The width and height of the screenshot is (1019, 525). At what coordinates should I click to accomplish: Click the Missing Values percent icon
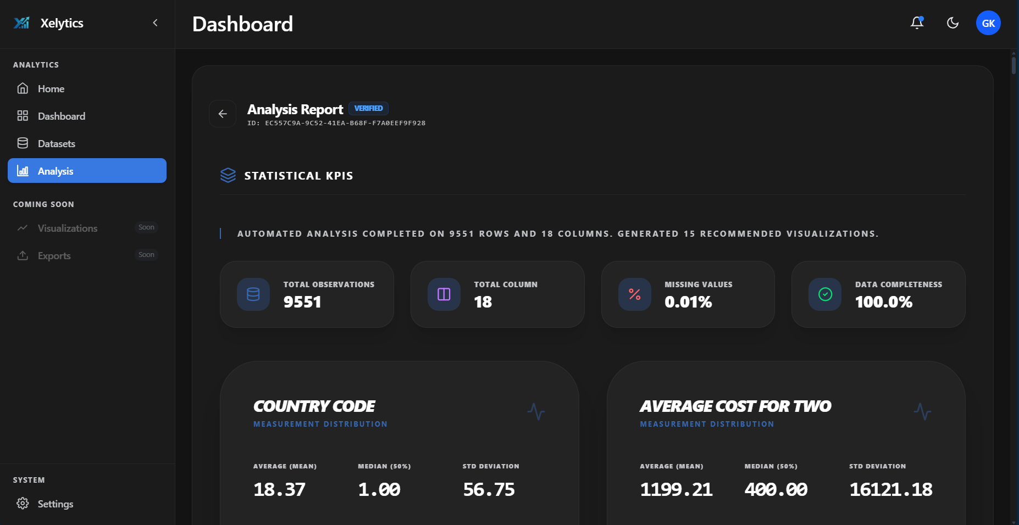click(x=634, y=294)
